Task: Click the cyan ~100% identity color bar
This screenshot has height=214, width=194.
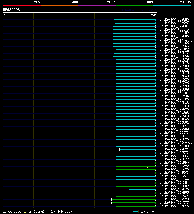Action: tap(172, 5)
